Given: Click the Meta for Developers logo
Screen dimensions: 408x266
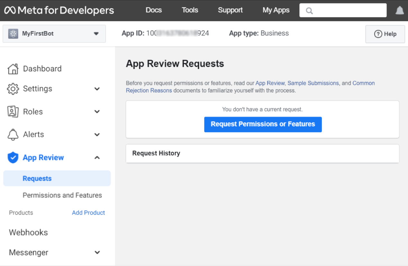Looking at the screenshot, I should click(x=59, y=10).
